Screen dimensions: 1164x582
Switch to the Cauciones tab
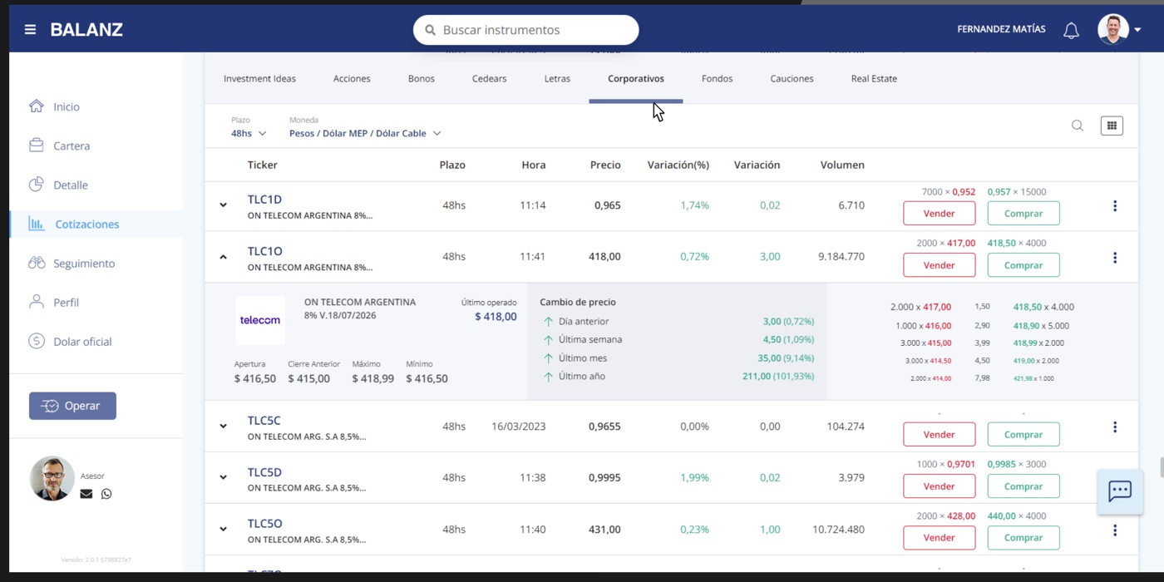coord(792,78)
